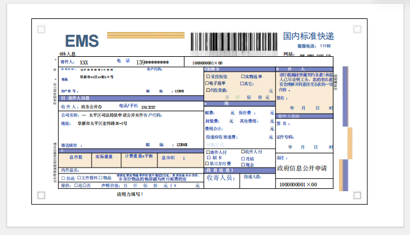Click the recipient name 政务公开办
The height and width of the screenshot is (235, 410).
[92, 107]
